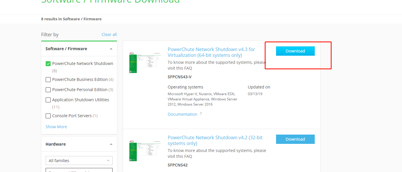
Task: Tick Console Port Servers checkbox
Action: [x=48, y=116]
